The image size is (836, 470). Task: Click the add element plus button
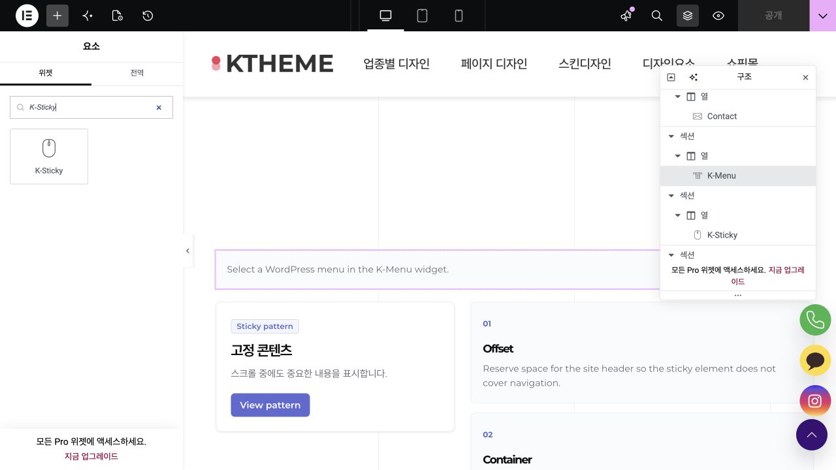[57, 16]
